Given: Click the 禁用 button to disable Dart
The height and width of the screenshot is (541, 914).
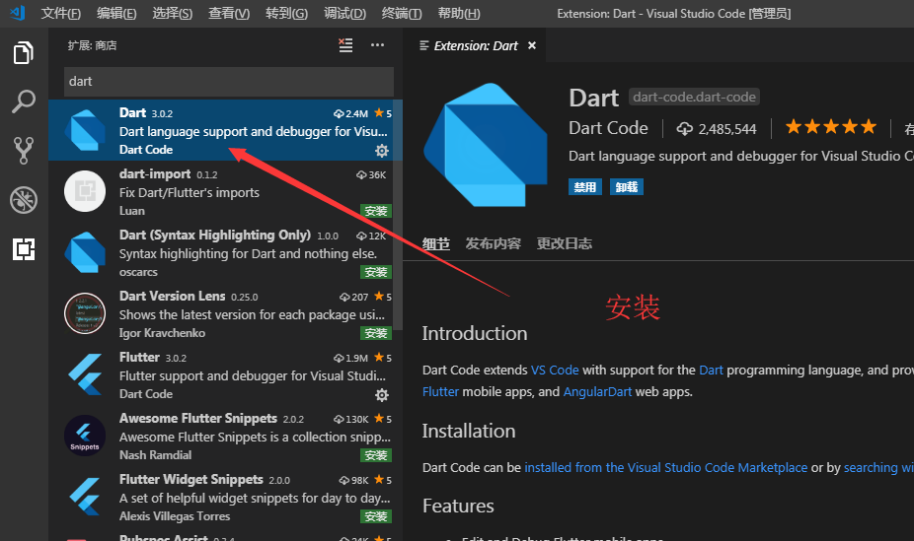Looking at the screenshot, I should [585, 186].
